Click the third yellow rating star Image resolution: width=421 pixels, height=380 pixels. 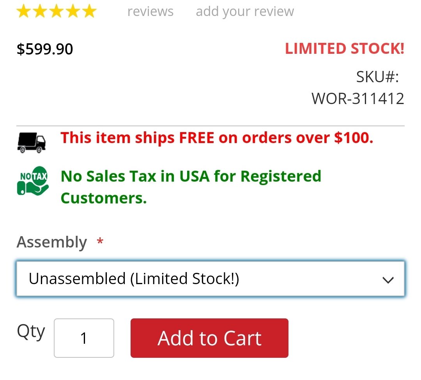(57, 11)
